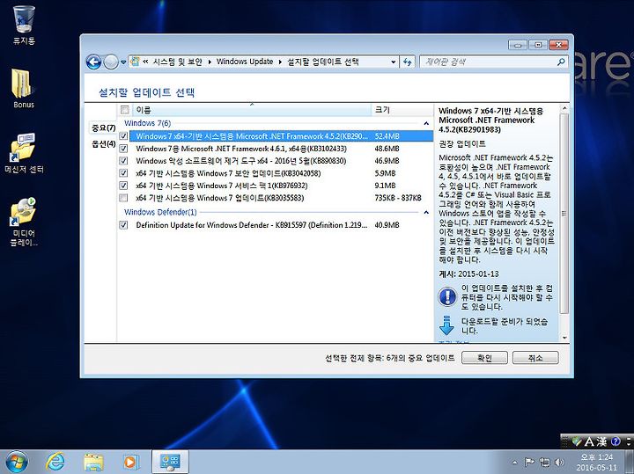Viewport: 634px width, 474px height.
Task: Click the 漢 Hanja conversion icon
Action: point(602,441)
